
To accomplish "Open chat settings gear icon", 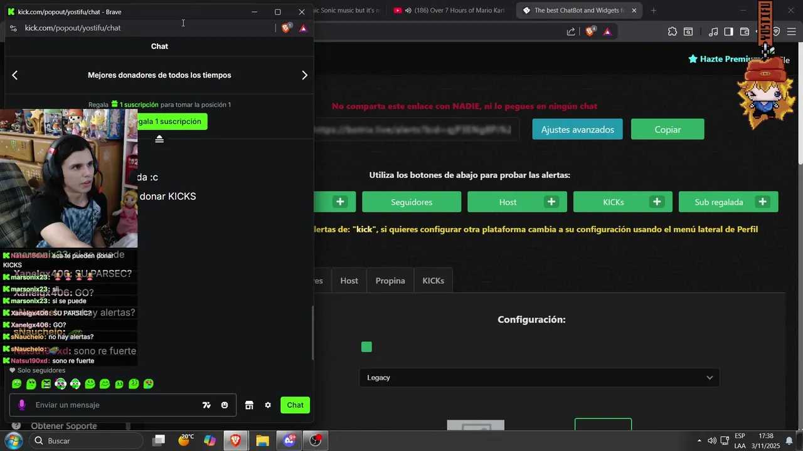I will tap(268, 405).
